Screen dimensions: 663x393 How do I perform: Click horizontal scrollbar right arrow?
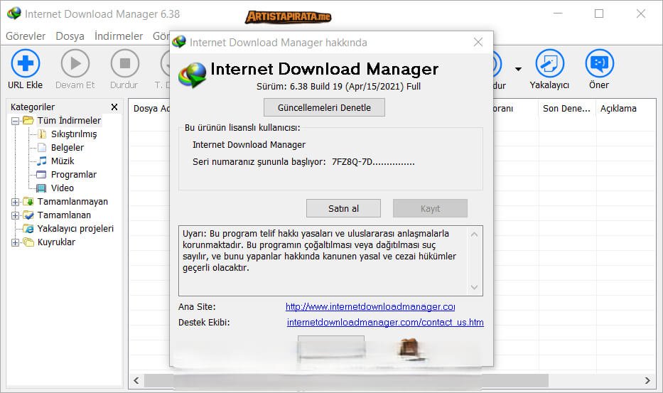coord(647,380)
